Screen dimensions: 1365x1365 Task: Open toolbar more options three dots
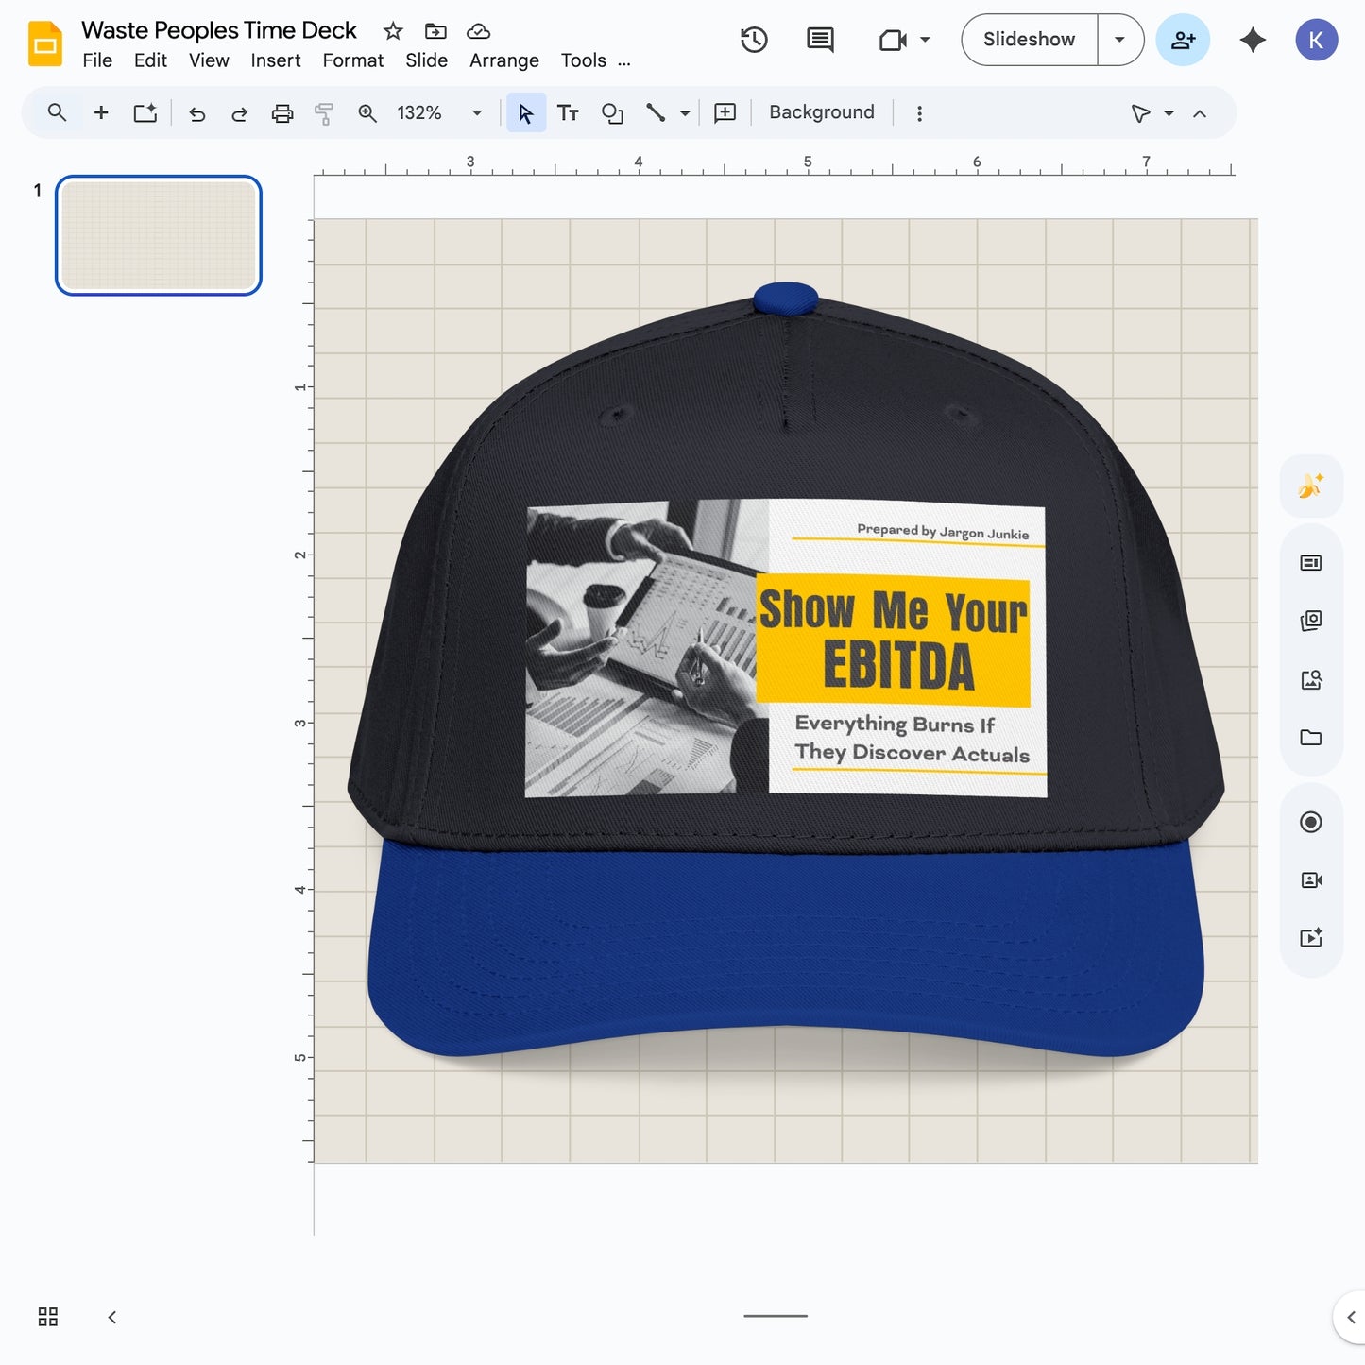[x=919, y=113]
